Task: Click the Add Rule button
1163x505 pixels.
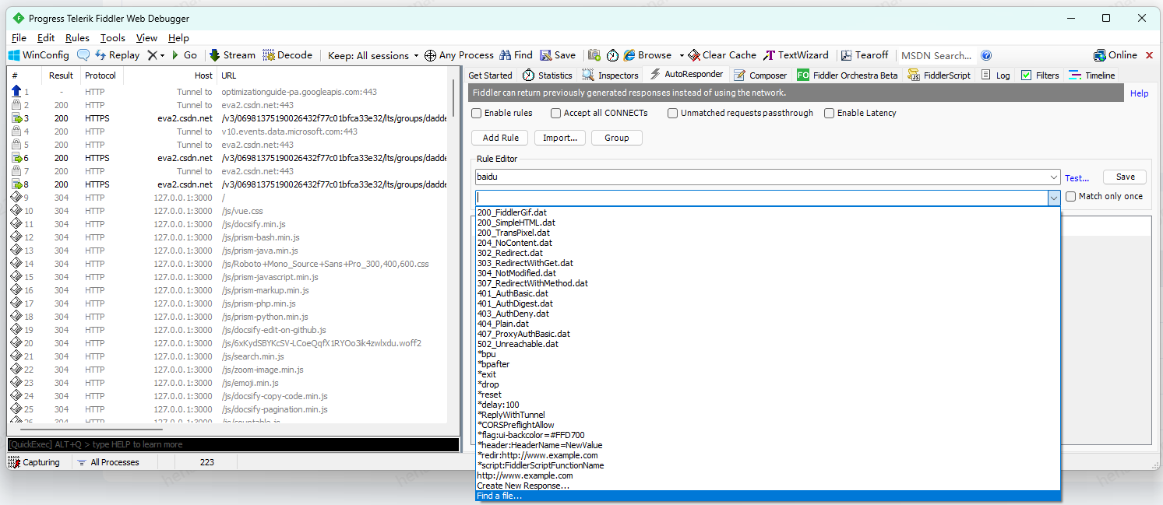Action: [x=500, y=138]
